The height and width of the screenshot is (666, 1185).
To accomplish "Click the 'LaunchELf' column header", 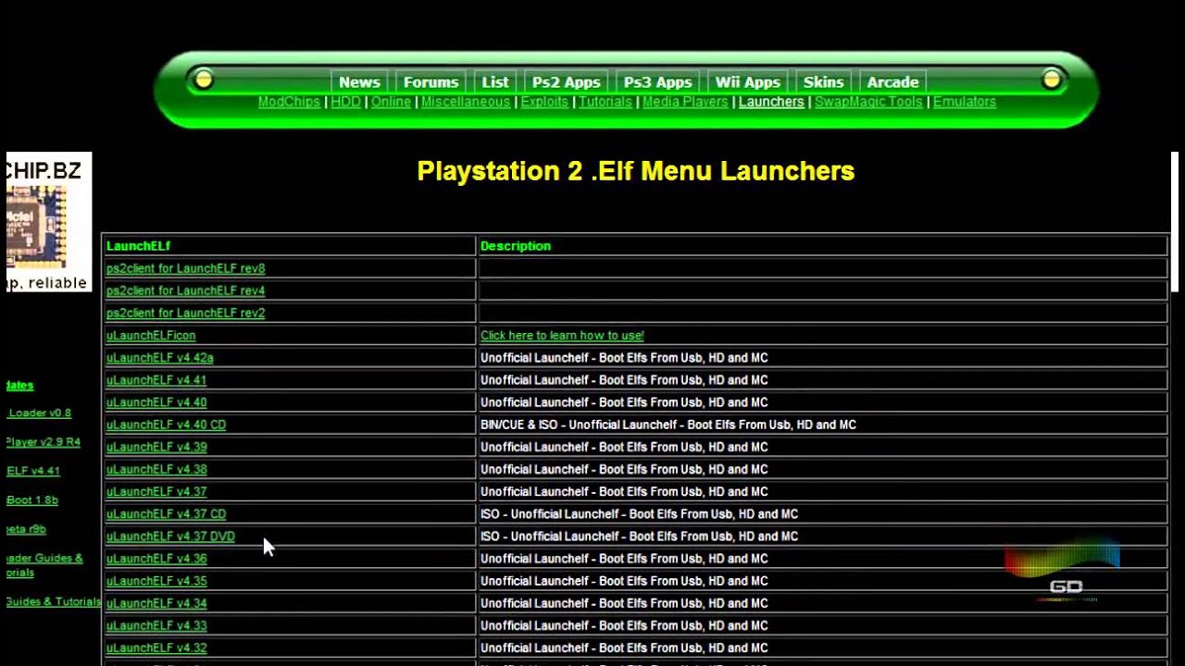I will coord(138,246).
